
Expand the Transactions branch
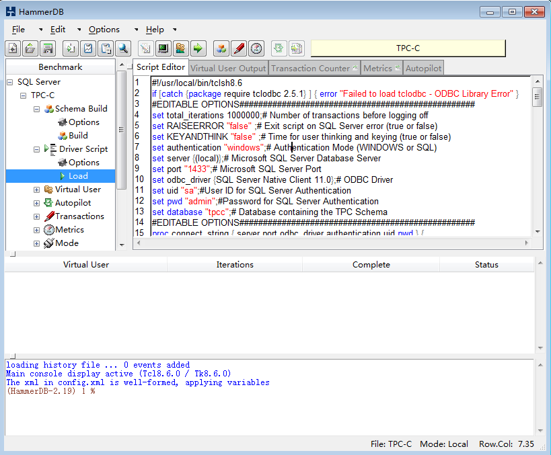tap(36, 216)
